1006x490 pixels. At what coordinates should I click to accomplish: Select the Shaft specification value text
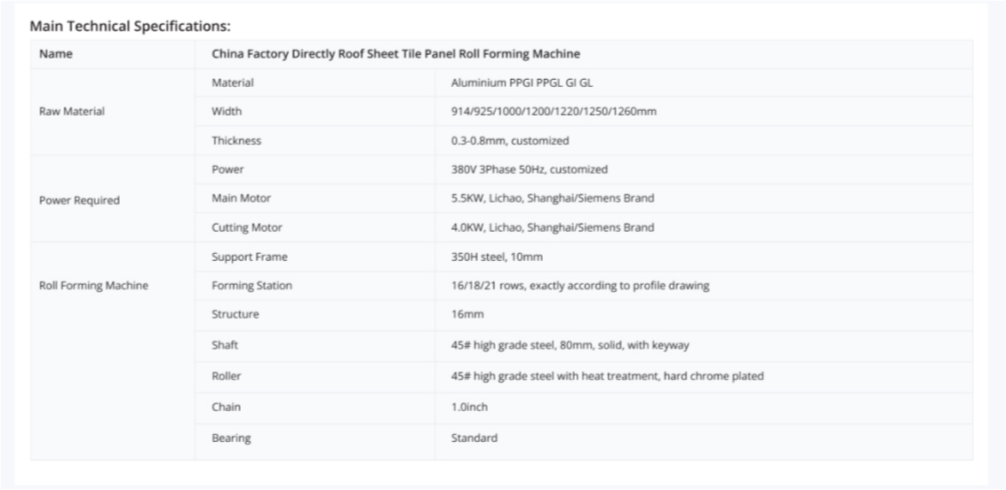pyautogui.click(x=570, y=344)
